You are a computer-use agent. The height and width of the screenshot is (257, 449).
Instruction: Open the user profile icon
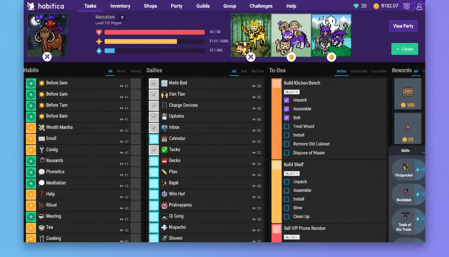pyautogui.click(x=419, y=6)
